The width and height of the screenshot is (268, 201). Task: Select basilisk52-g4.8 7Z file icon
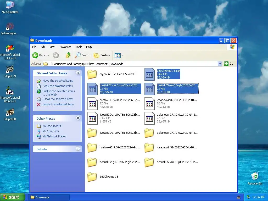[92, 89]
